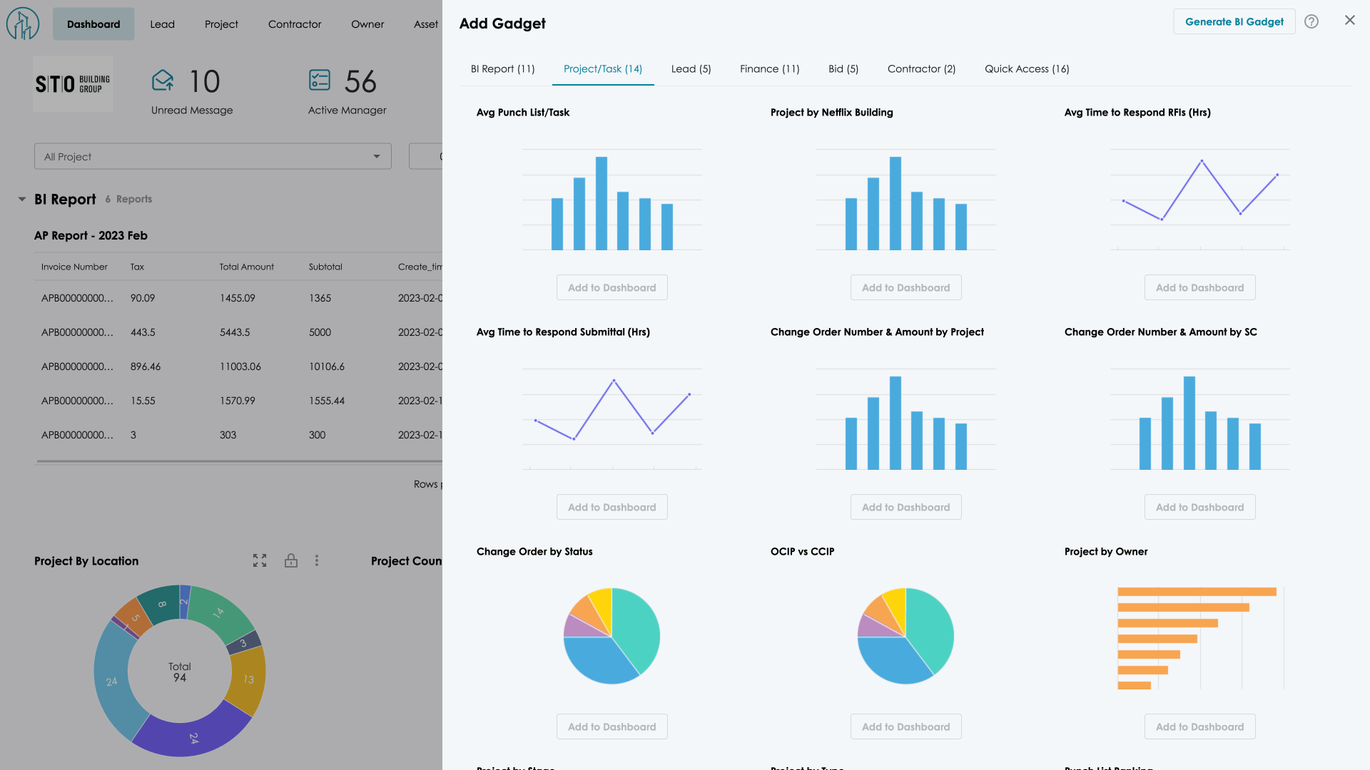1370x770 pixels.
Task: Click the STO Building Group logo
Action: coord(73,84)
